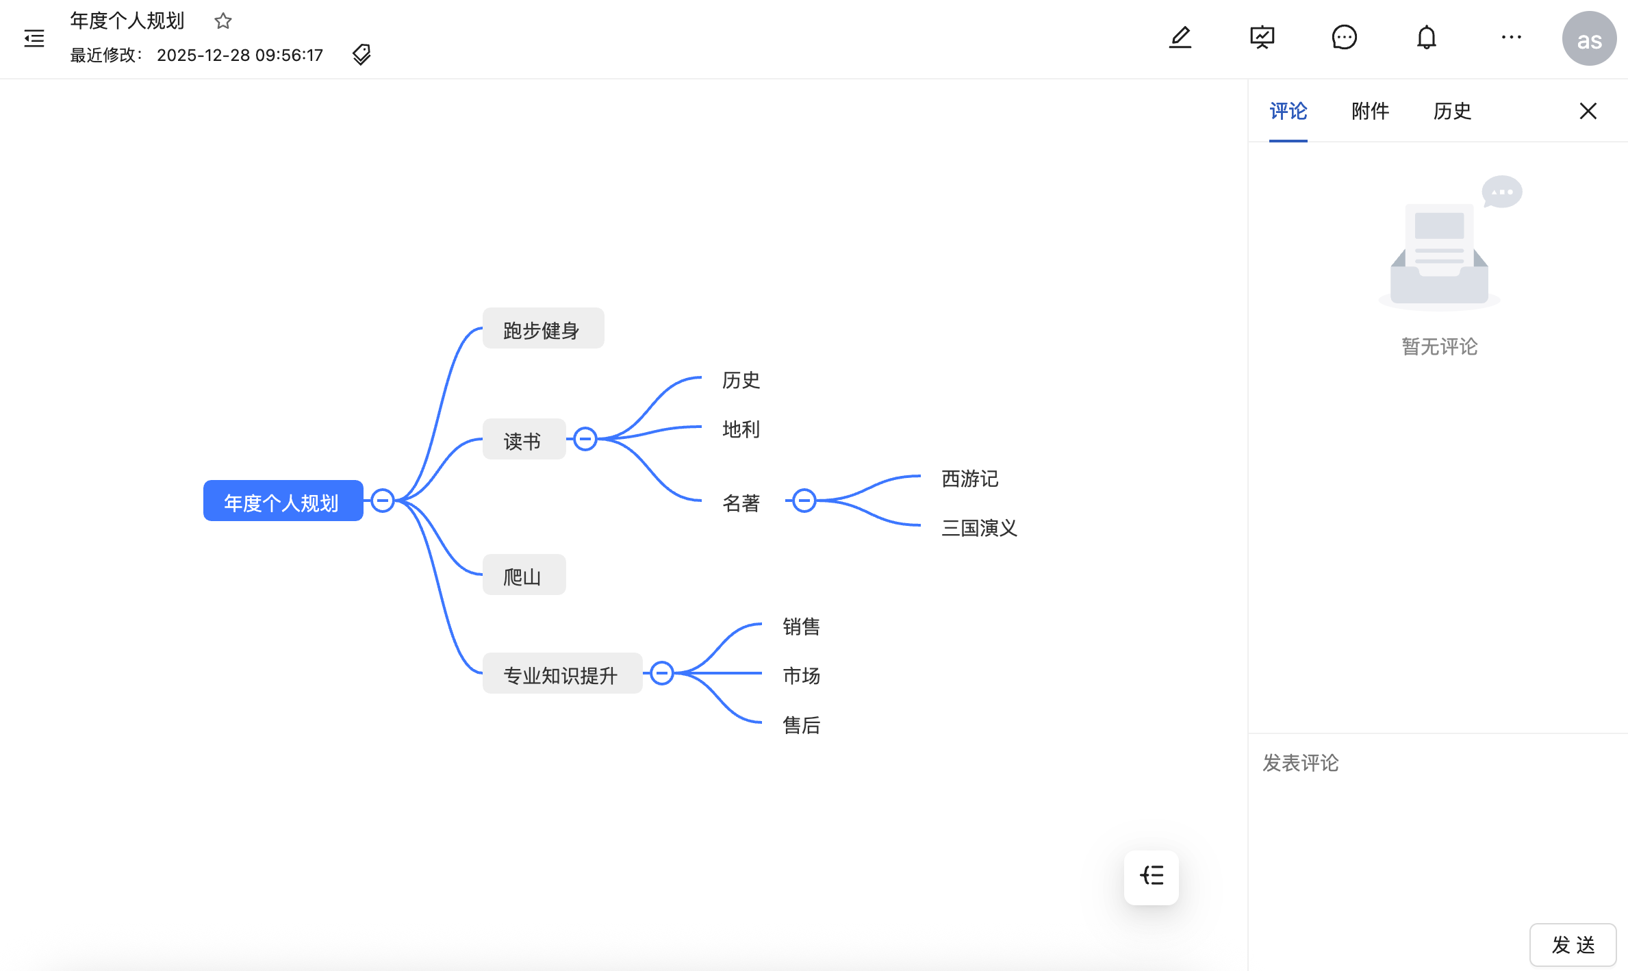1628x971 pixels.
Task: Click the user avatar labeled as
Action: click(x=1589, y=39)
